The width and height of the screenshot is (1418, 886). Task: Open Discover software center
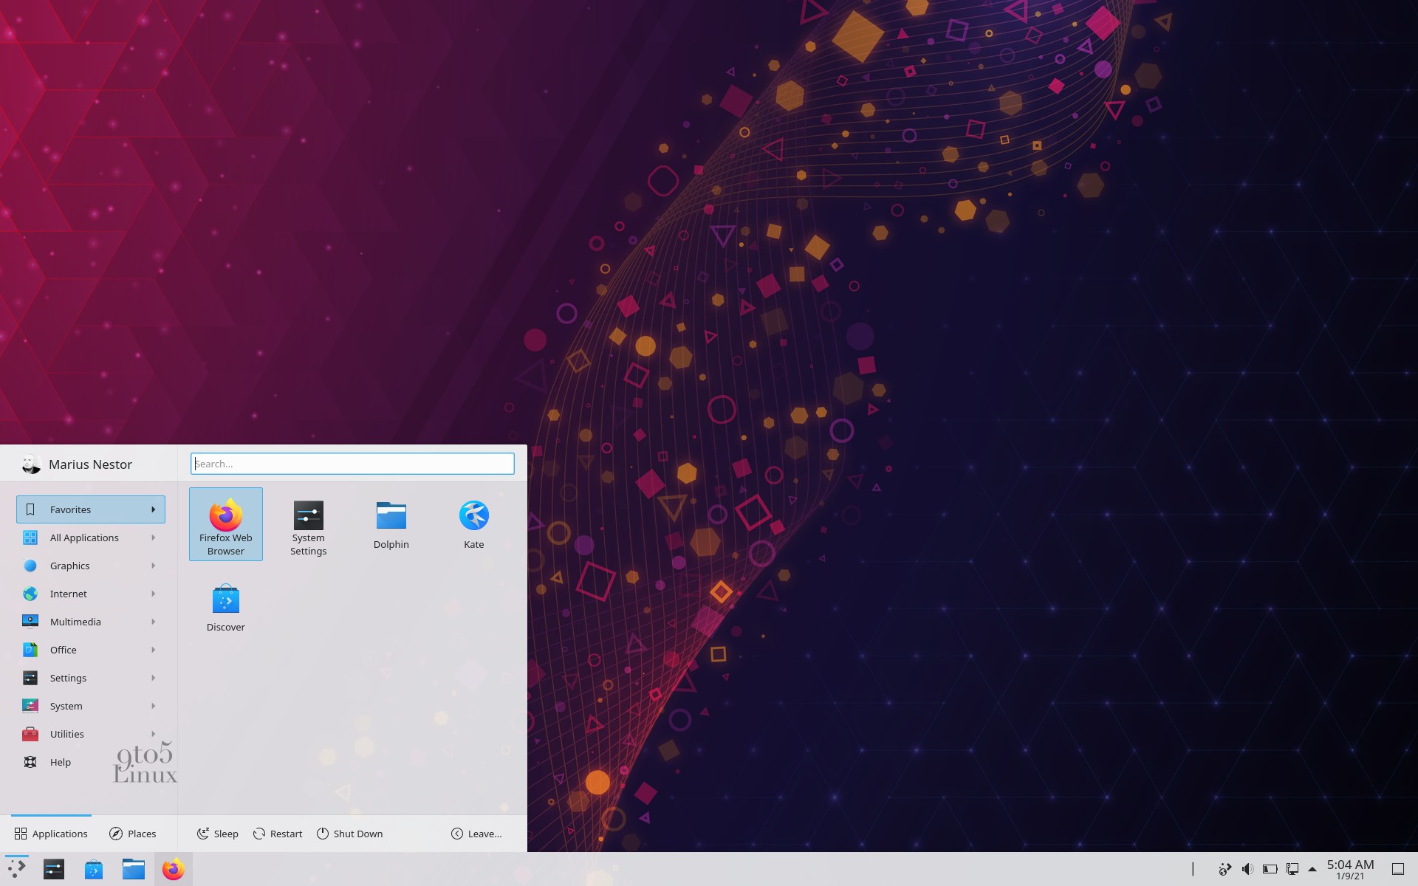[225, 605]
